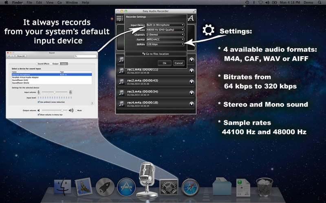Check the Mute output checkbox
The height and width of the screenshot is (203, 326).
point(76,110)
